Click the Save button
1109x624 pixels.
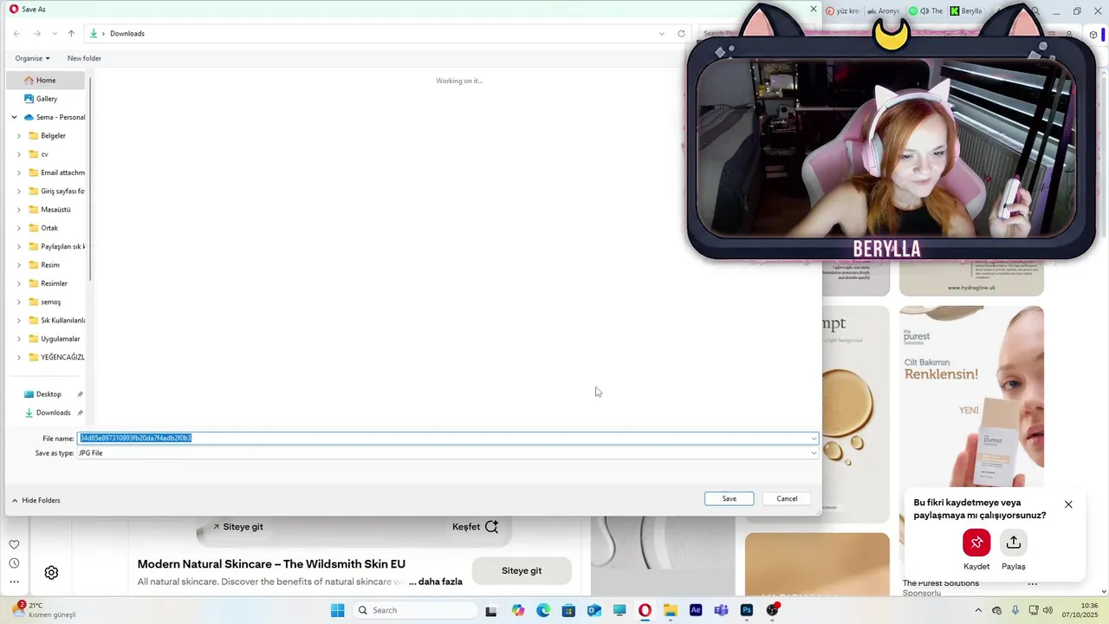point(730,498)
